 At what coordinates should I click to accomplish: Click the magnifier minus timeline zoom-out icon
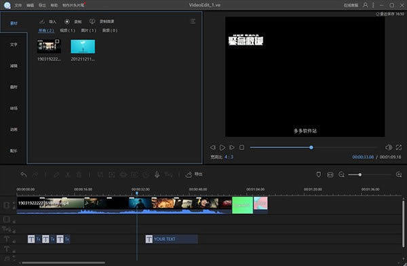pyautogui.click(x=342, y=174)
